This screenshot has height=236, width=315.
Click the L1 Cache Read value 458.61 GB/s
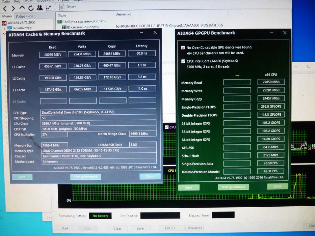[x=53, y=66]
